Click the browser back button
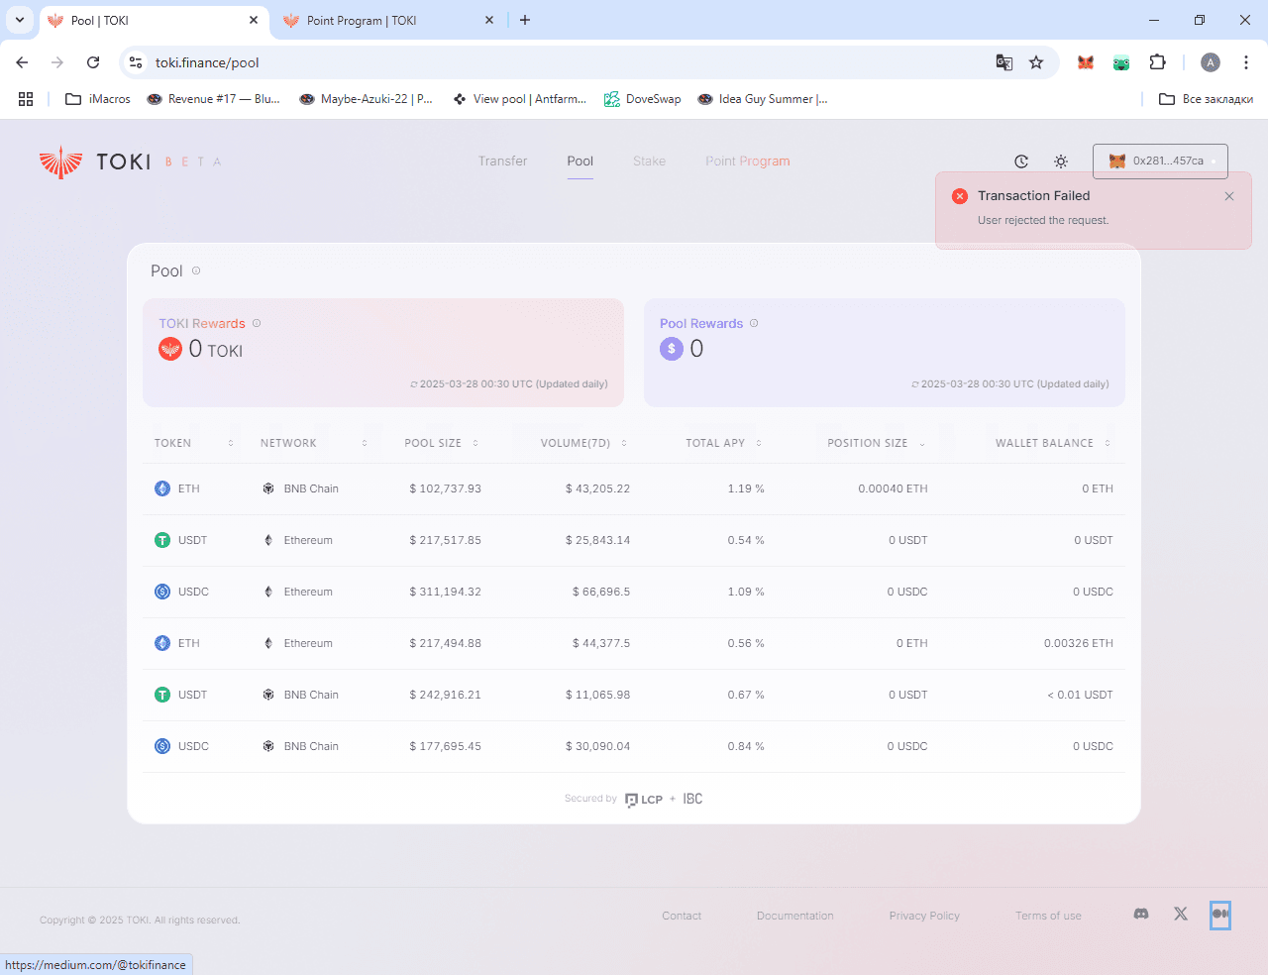 point(22,62)
